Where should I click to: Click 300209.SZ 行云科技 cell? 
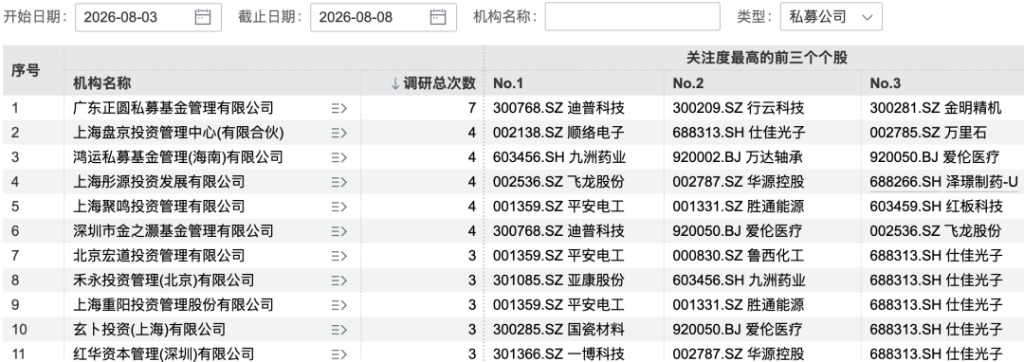(739, 108)
